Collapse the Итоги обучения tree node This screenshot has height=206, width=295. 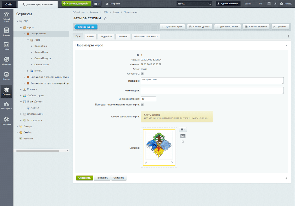tap(21, 102)
